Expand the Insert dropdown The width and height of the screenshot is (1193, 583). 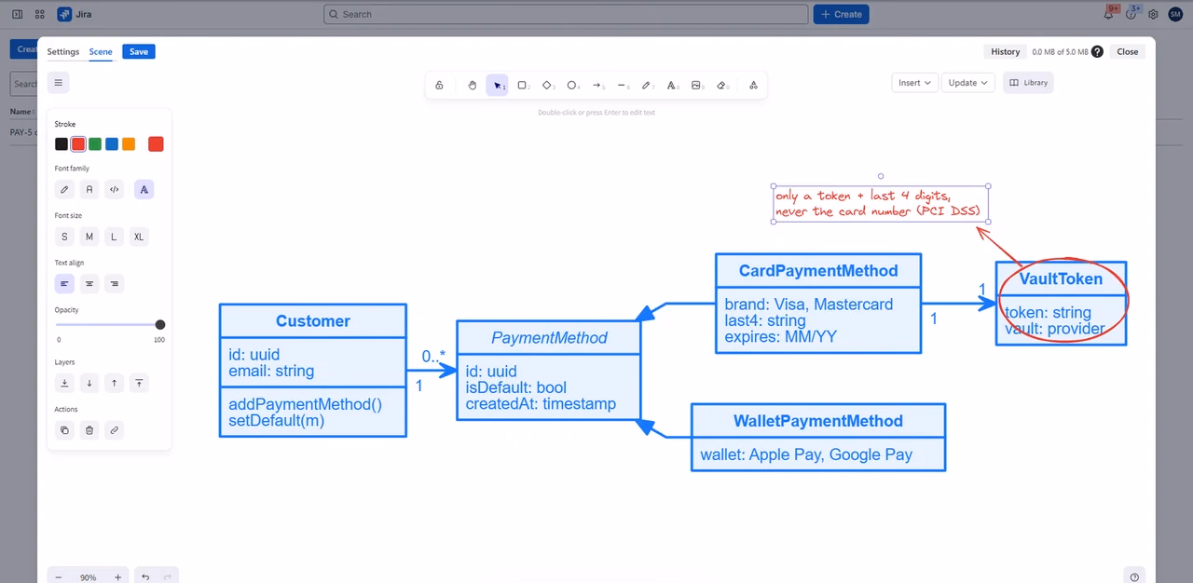(914, 83)
